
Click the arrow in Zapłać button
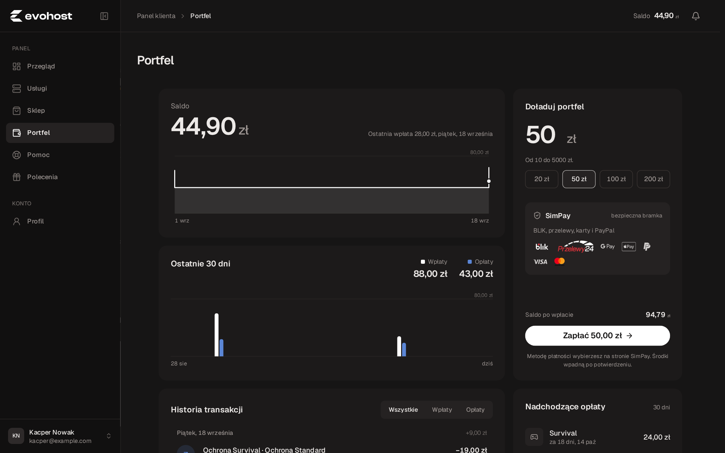pyautogui.click(x=629, y=336)
